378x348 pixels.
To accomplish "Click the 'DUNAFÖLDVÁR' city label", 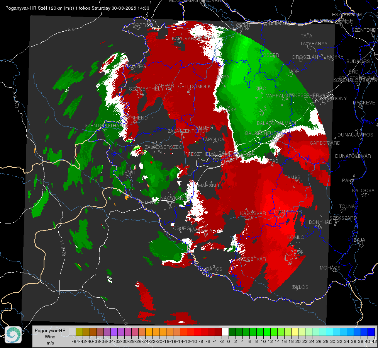I will tap(353, 156).
